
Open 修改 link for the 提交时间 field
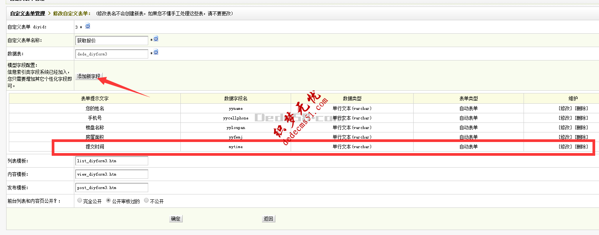[x=566, y=147]
